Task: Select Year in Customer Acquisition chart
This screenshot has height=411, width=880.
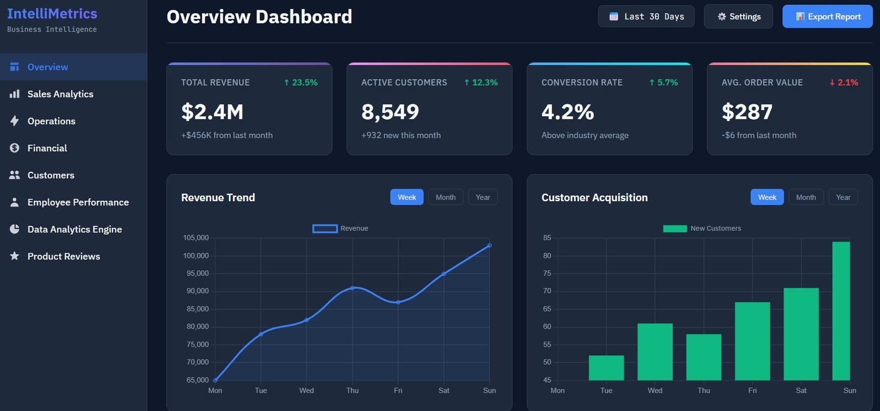Action: [843, 197]
